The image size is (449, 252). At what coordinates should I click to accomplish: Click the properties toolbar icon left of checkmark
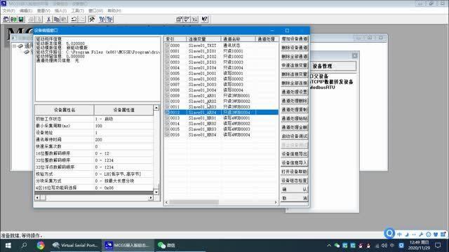(x=179, y=19)
